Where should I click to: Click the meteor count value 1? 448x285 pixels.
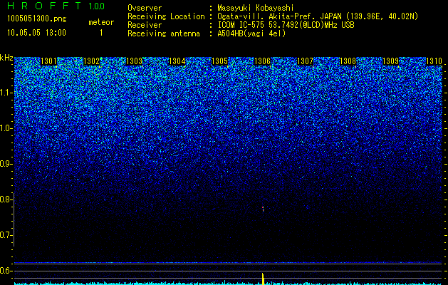coord(101,33)
